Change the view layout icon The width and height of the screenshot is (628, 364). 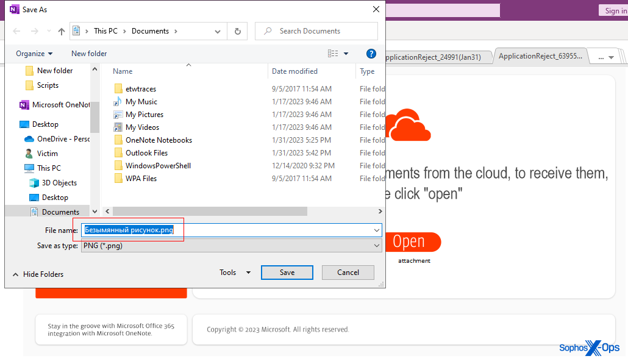tap(333, 53)
